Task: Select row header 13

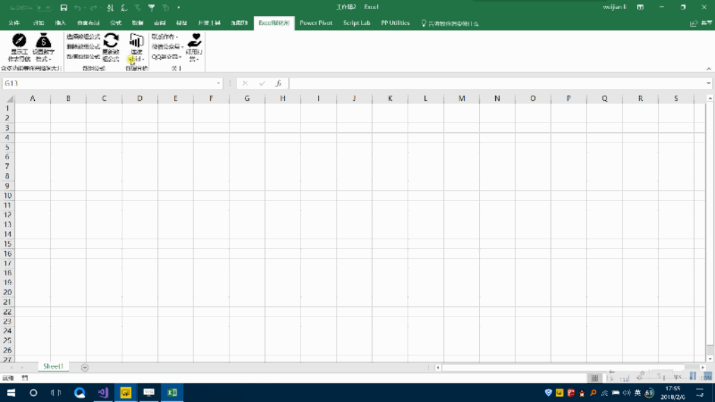Action: click(7, 224)
